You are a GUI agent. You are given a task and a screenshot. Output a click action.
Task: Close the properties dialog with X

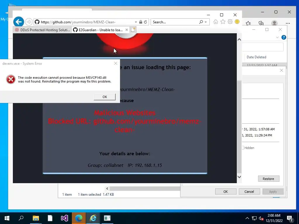tap(281, 70)
